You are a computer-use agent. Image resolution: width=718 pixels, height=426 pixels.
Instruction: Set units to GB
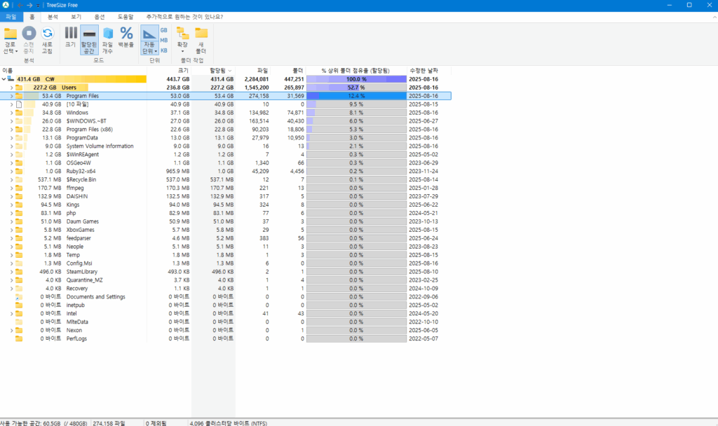pos(163,30)
